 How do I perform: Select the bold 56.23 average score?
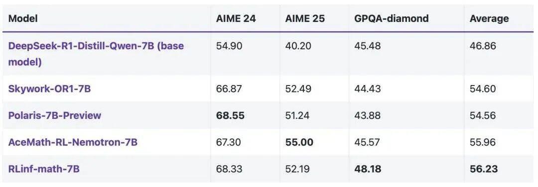pyautogui.click(x=484, y=169)
